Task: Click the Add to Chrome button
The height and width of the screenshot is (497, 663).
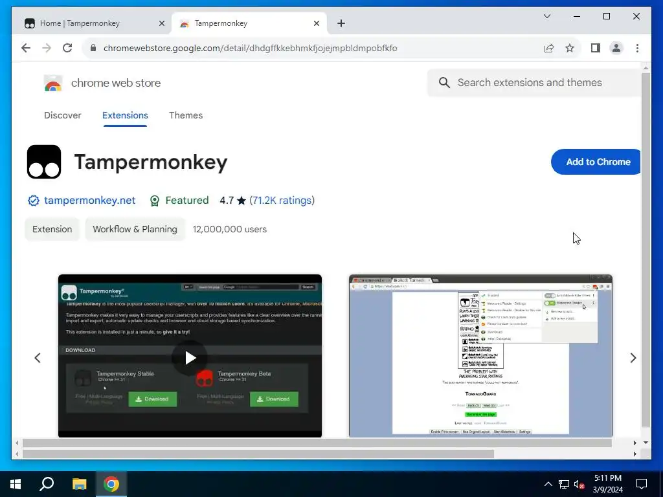Action: point(596,162)
